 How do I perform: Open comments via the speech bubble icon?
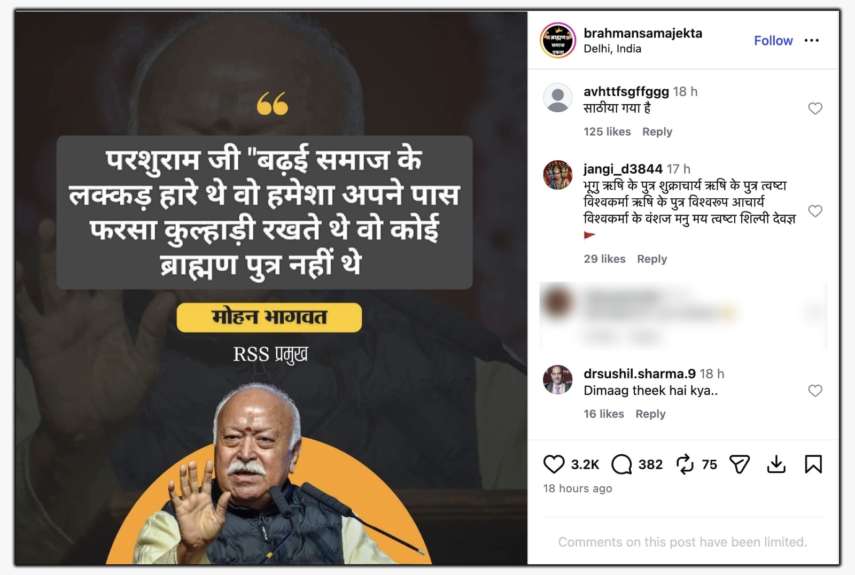click(621, 464)
